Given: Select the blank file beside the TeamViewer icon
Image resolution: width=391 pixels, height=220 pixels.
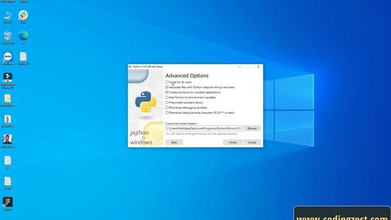Looking at the screenshot, I should (23, 59).
